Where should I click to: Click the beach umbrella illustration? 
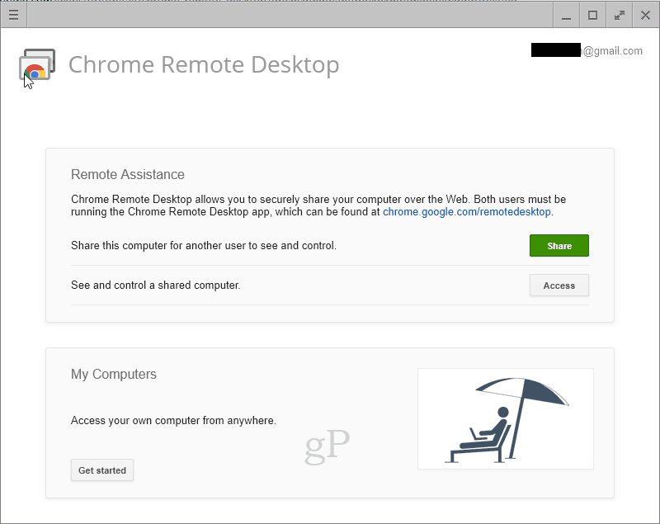506,418
